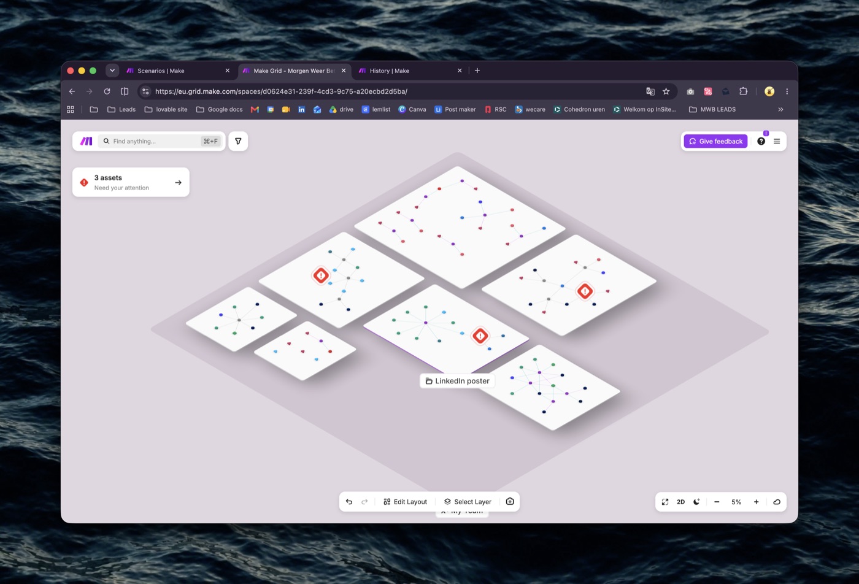Click the LinkedIn poster folder label

click(x=457, y=381)
